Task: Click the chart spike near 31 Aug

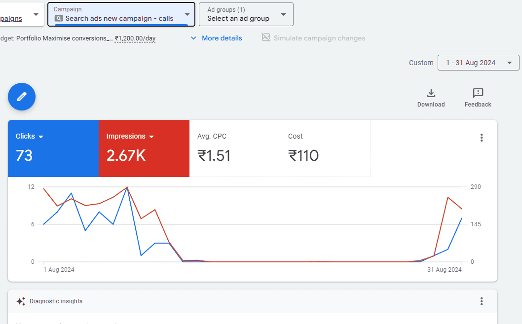Action: tap(448, 197)
